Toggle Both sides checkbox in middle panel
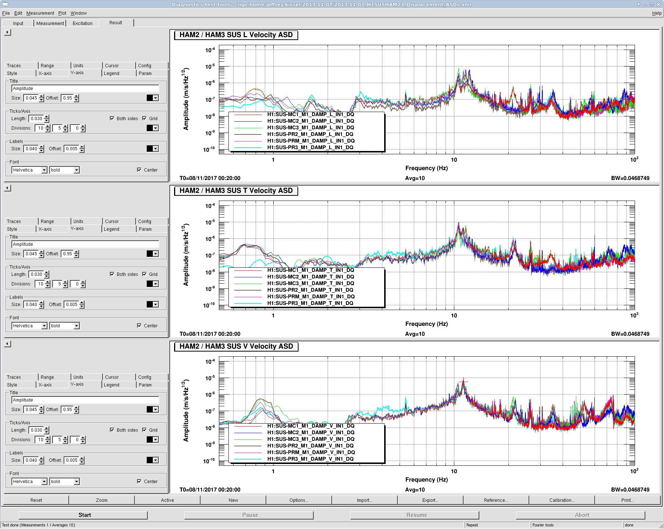 tap(112, 274)
